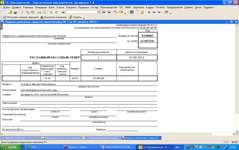
Task: Open the Продажа menu
Action: tap(84, 7)
